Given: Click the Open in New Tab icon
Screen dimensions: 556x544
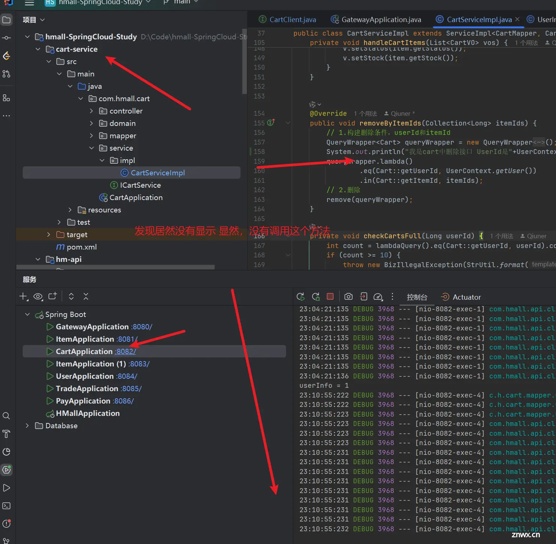Looking at the screenshot, I should pos(53,296).
